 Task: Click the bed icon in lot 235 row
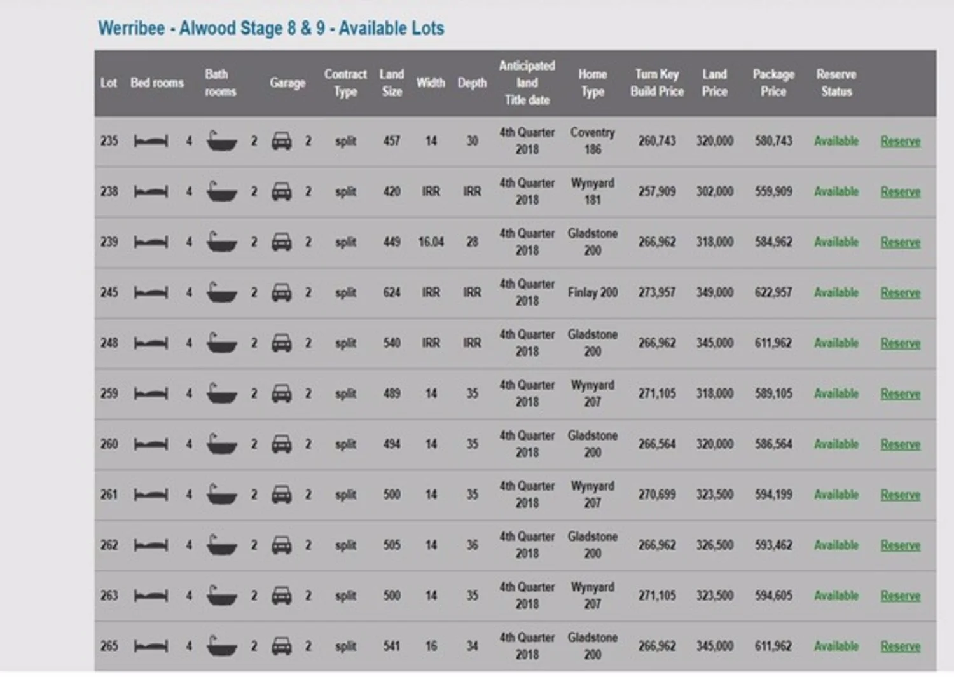click(x=151, y=141)
